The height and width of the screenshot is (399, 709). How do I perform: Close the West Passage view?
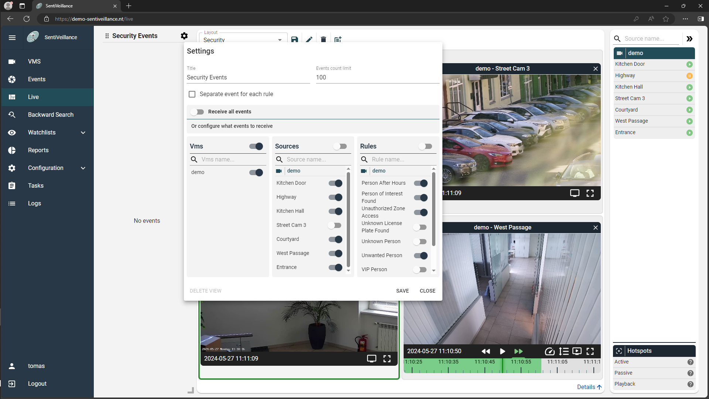[x=595, y=228]
